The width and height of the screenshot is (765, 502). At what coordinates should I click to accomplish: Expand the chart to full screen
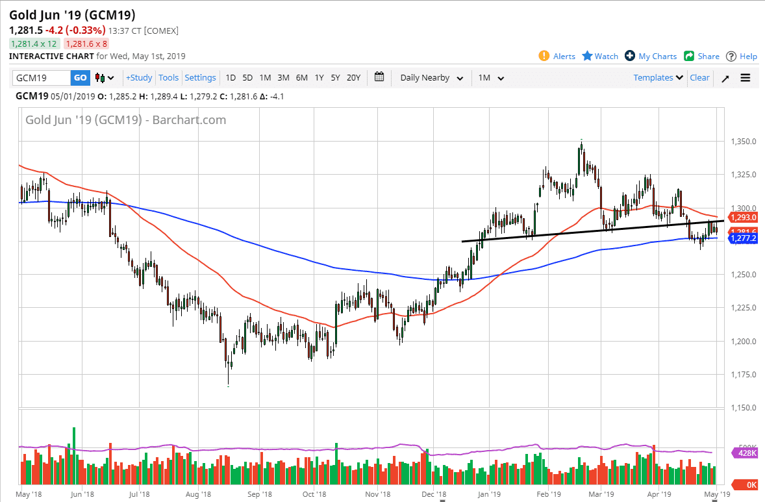(x=725, y=77)
